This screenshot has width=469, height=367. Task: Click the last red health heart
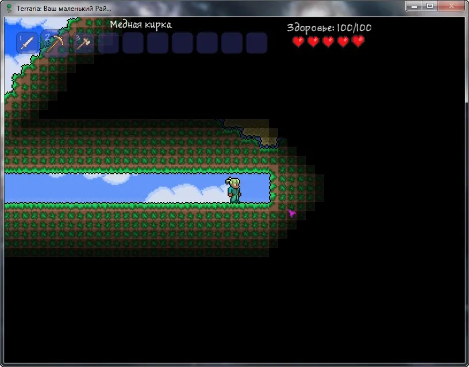358,41
